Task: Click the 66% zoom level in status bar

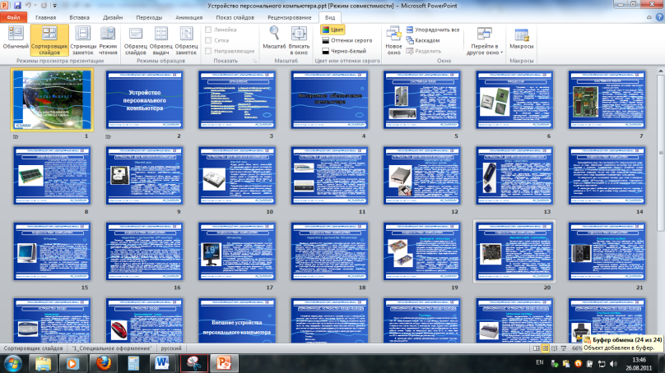Action: [577, 348]
